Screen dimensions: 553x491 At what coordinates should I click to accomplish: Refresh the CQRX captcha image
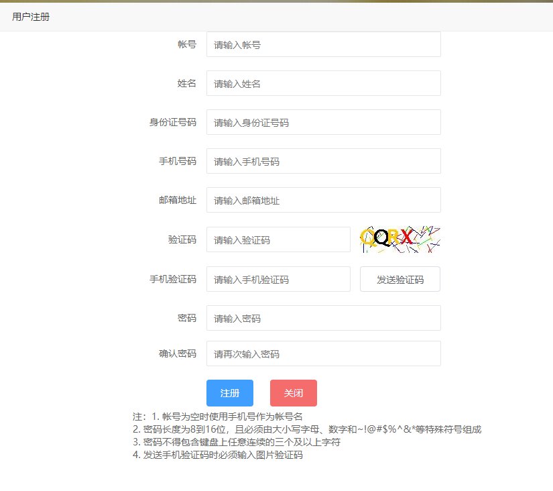tap(400, 239)
